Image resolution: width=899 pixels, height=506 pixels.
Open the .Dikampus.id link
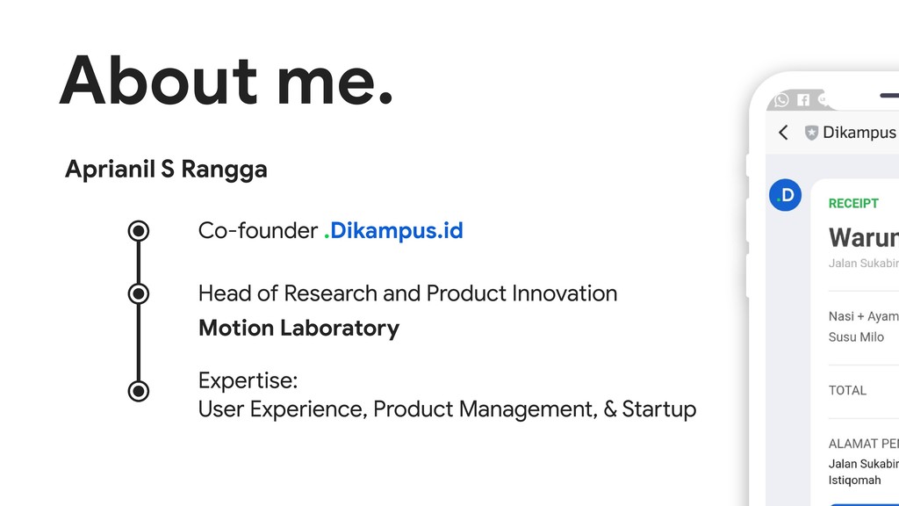tap(393, 231)
